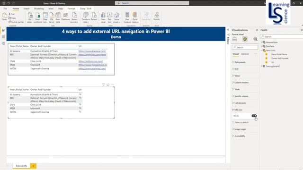
Task: Expand the Accessibility section
Action: click(239, 136)
